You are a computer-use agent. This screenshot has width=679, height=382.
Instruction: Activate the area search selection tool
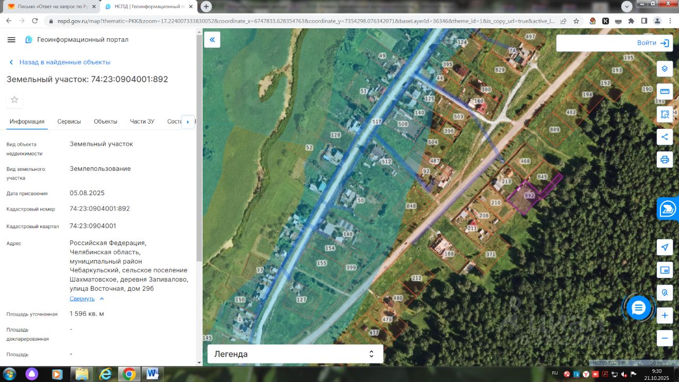coord(665,114)
